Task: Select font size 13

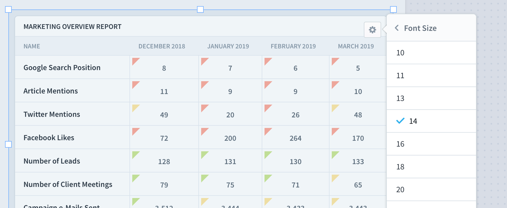Action: (431, 98)
